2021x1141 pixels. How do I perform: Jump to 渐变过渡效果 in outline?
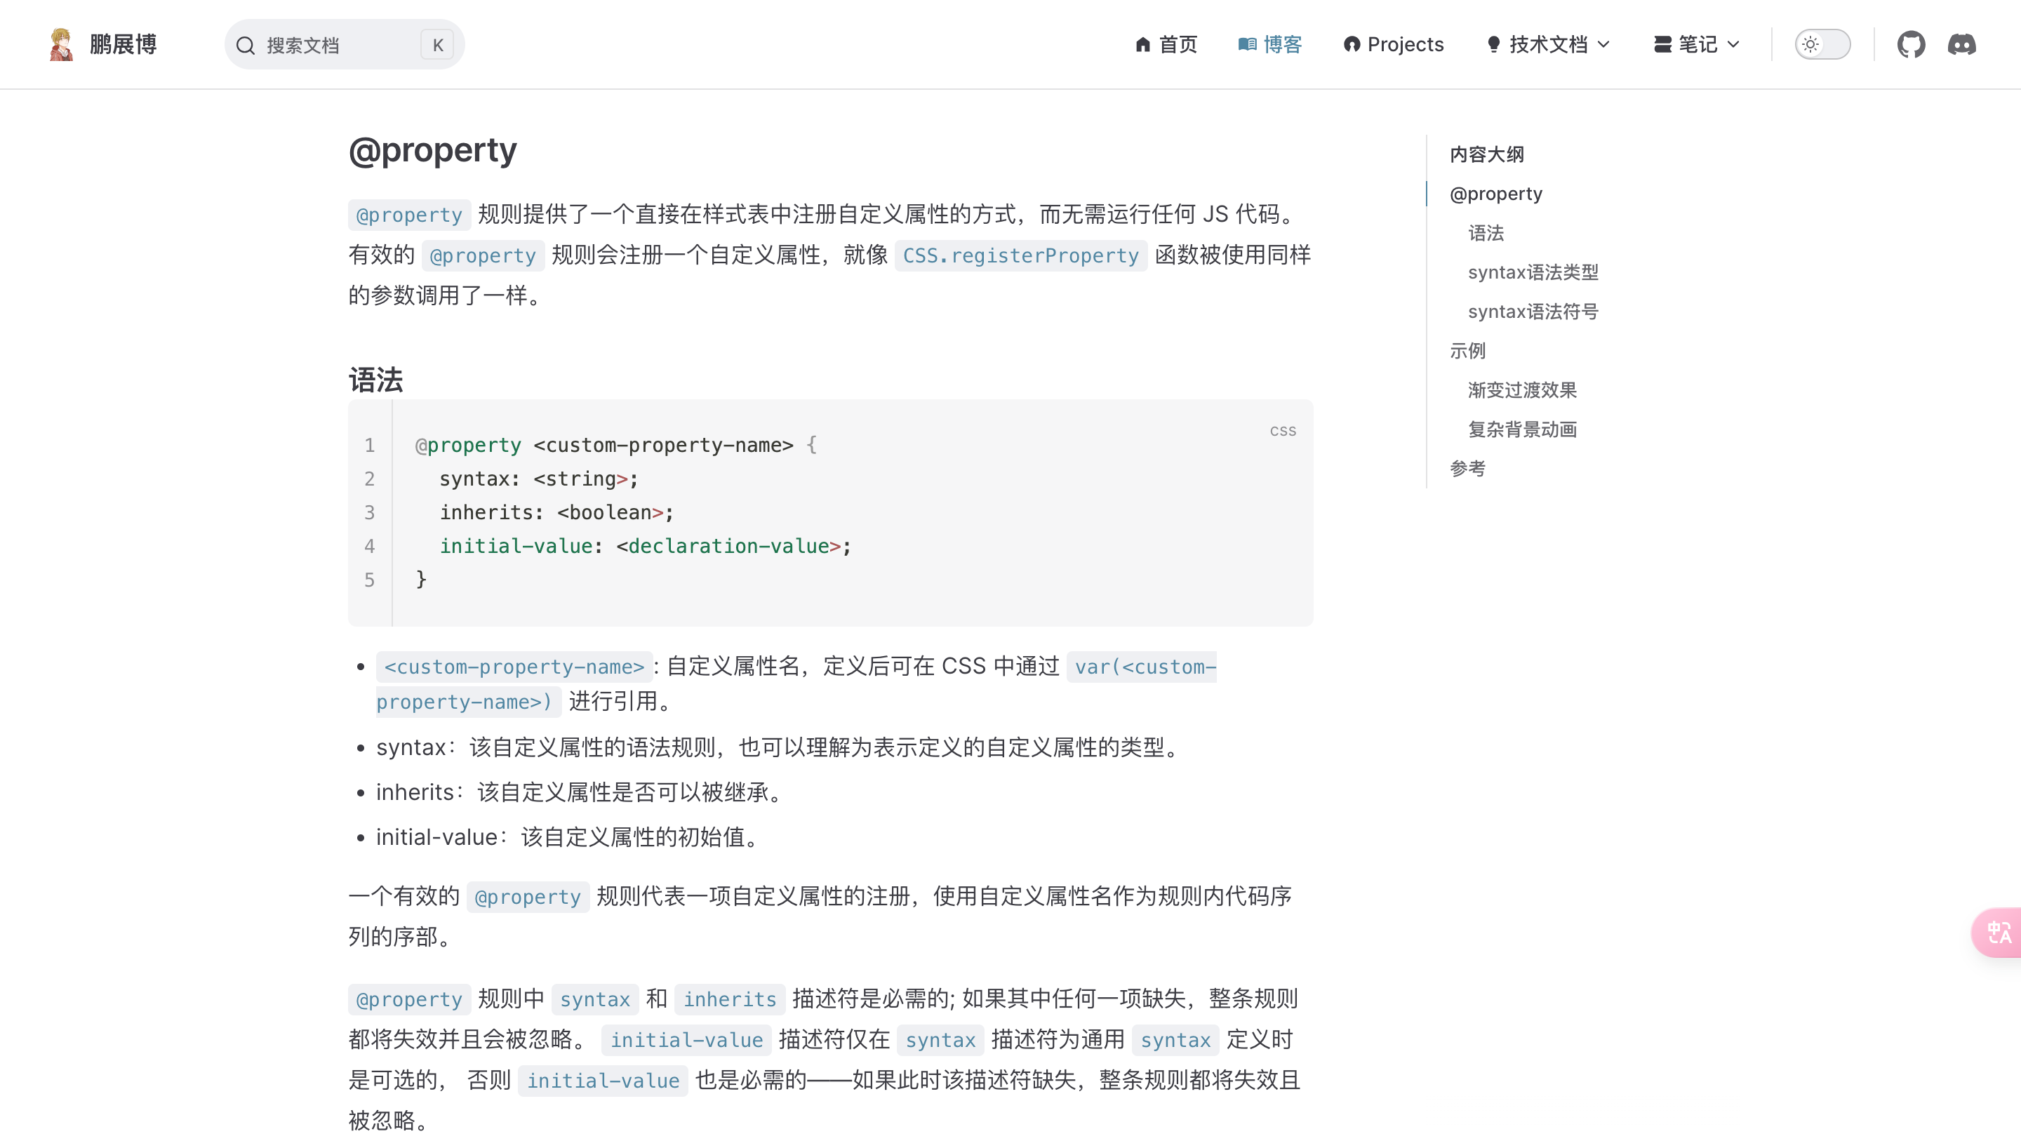coord(1521,390)
